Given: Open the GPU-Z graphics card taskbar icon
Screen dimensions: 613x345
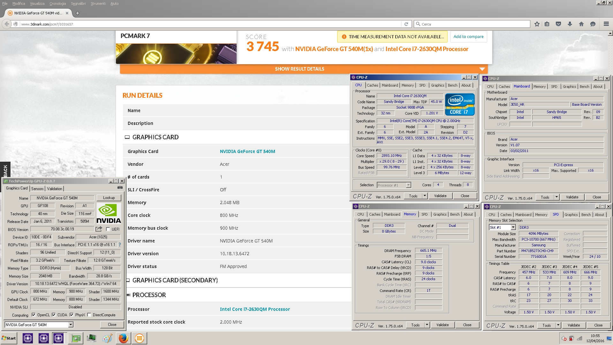Looking at the screenshot, I should tap(76, 338).
